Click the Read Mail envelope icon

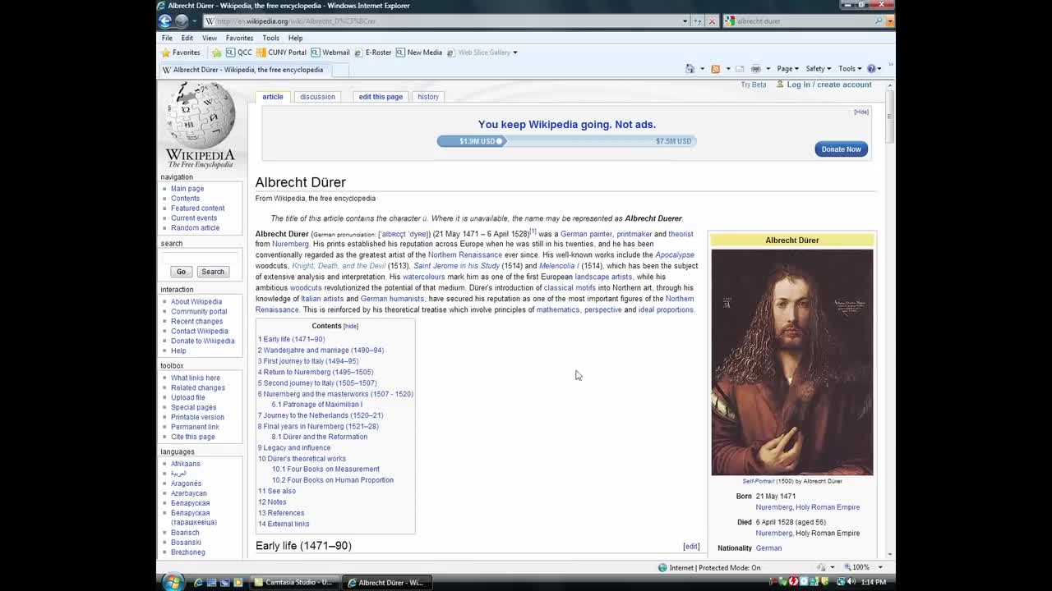pos(740,69)
